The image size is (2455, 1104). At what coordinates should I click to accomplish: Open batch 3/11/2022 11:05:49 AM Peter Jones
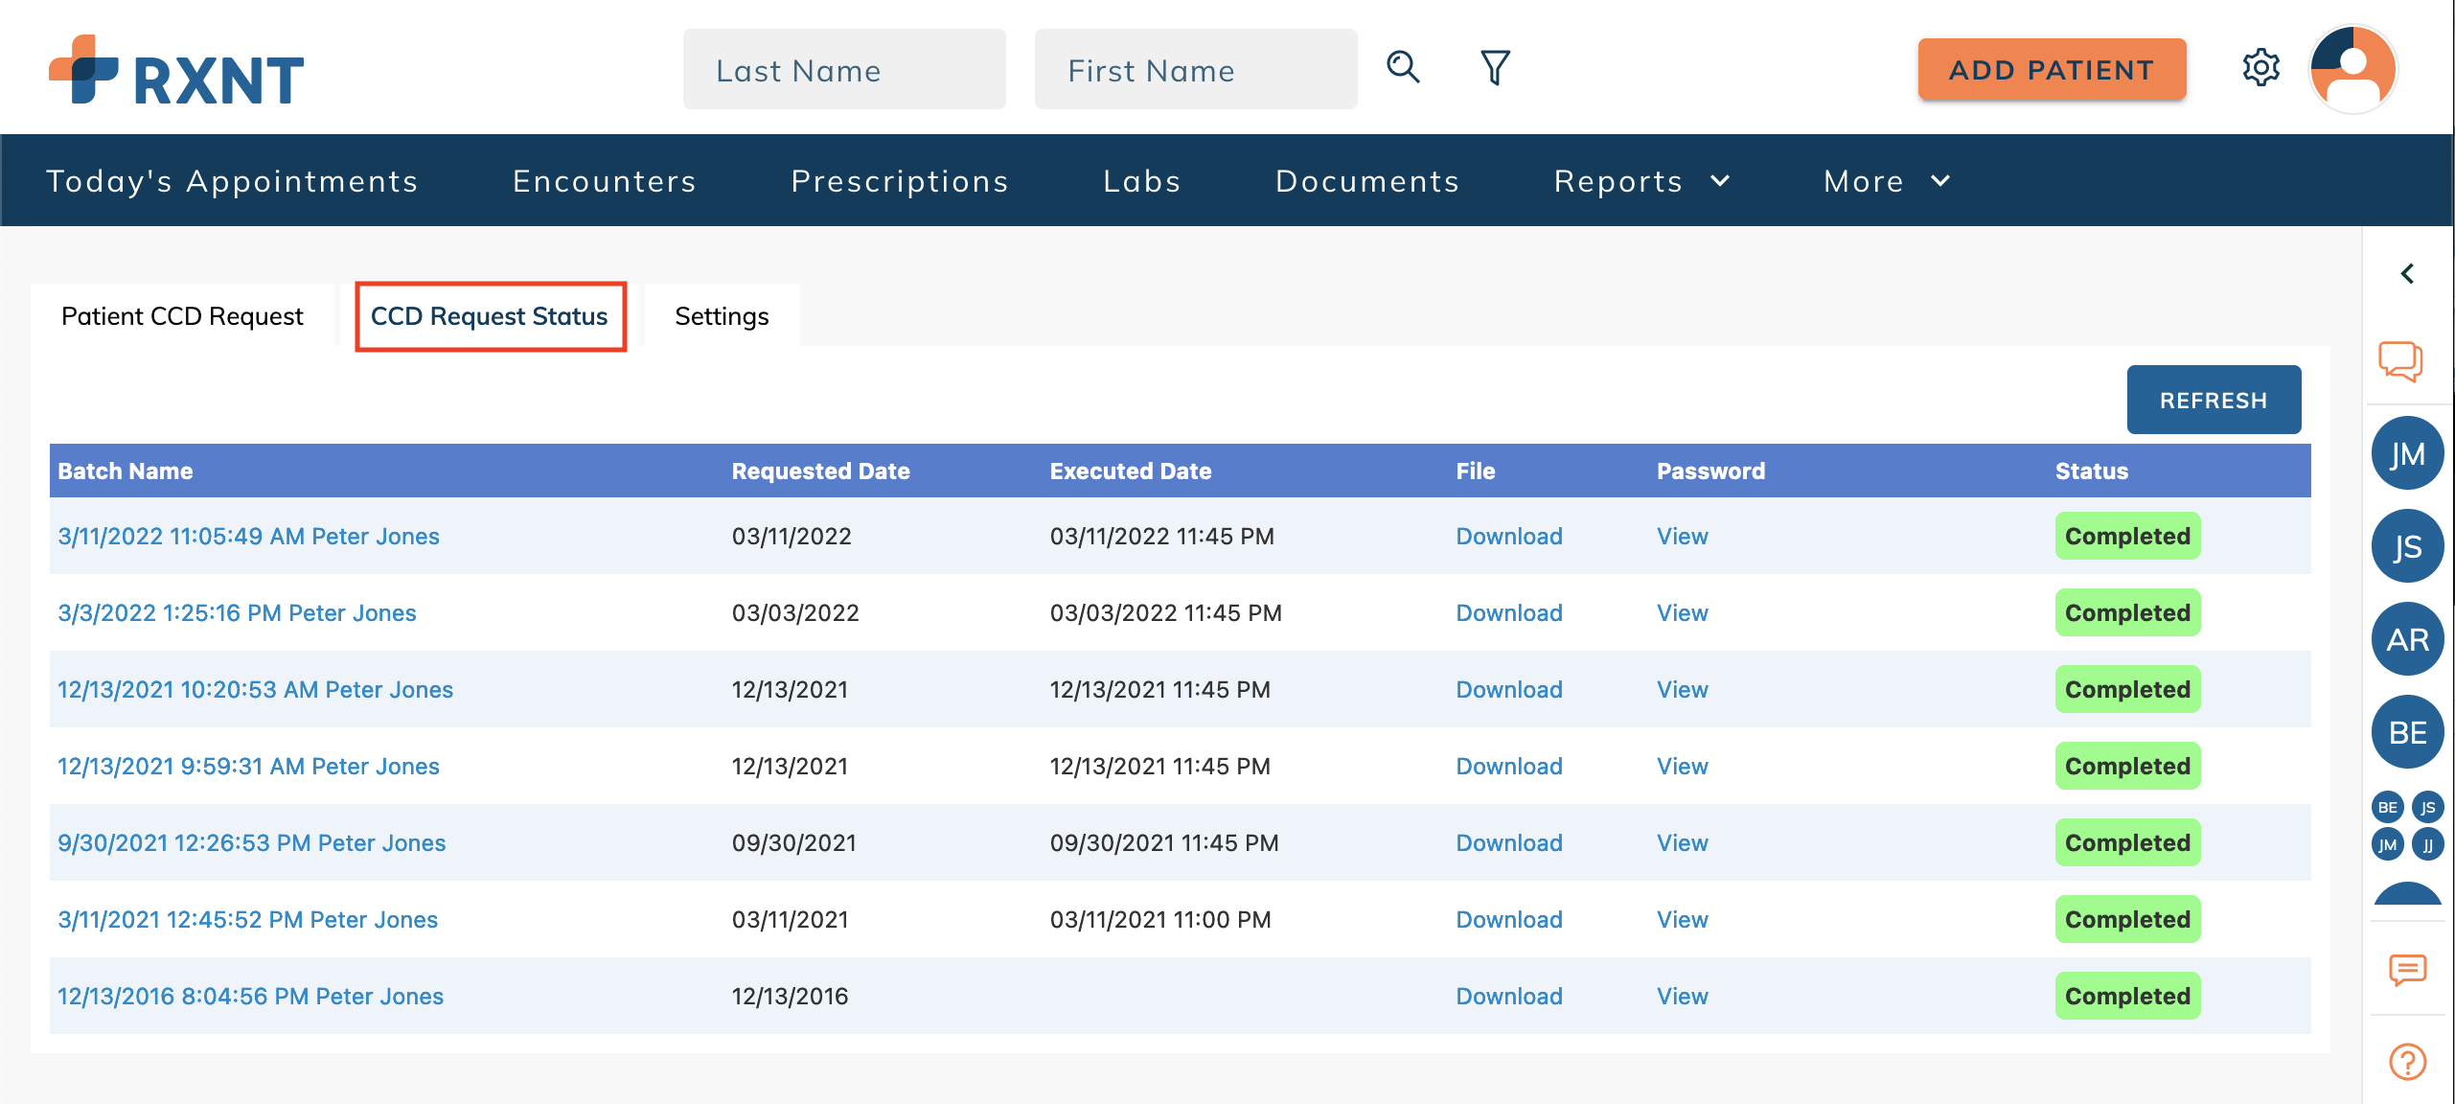click(x=248, y=536)
